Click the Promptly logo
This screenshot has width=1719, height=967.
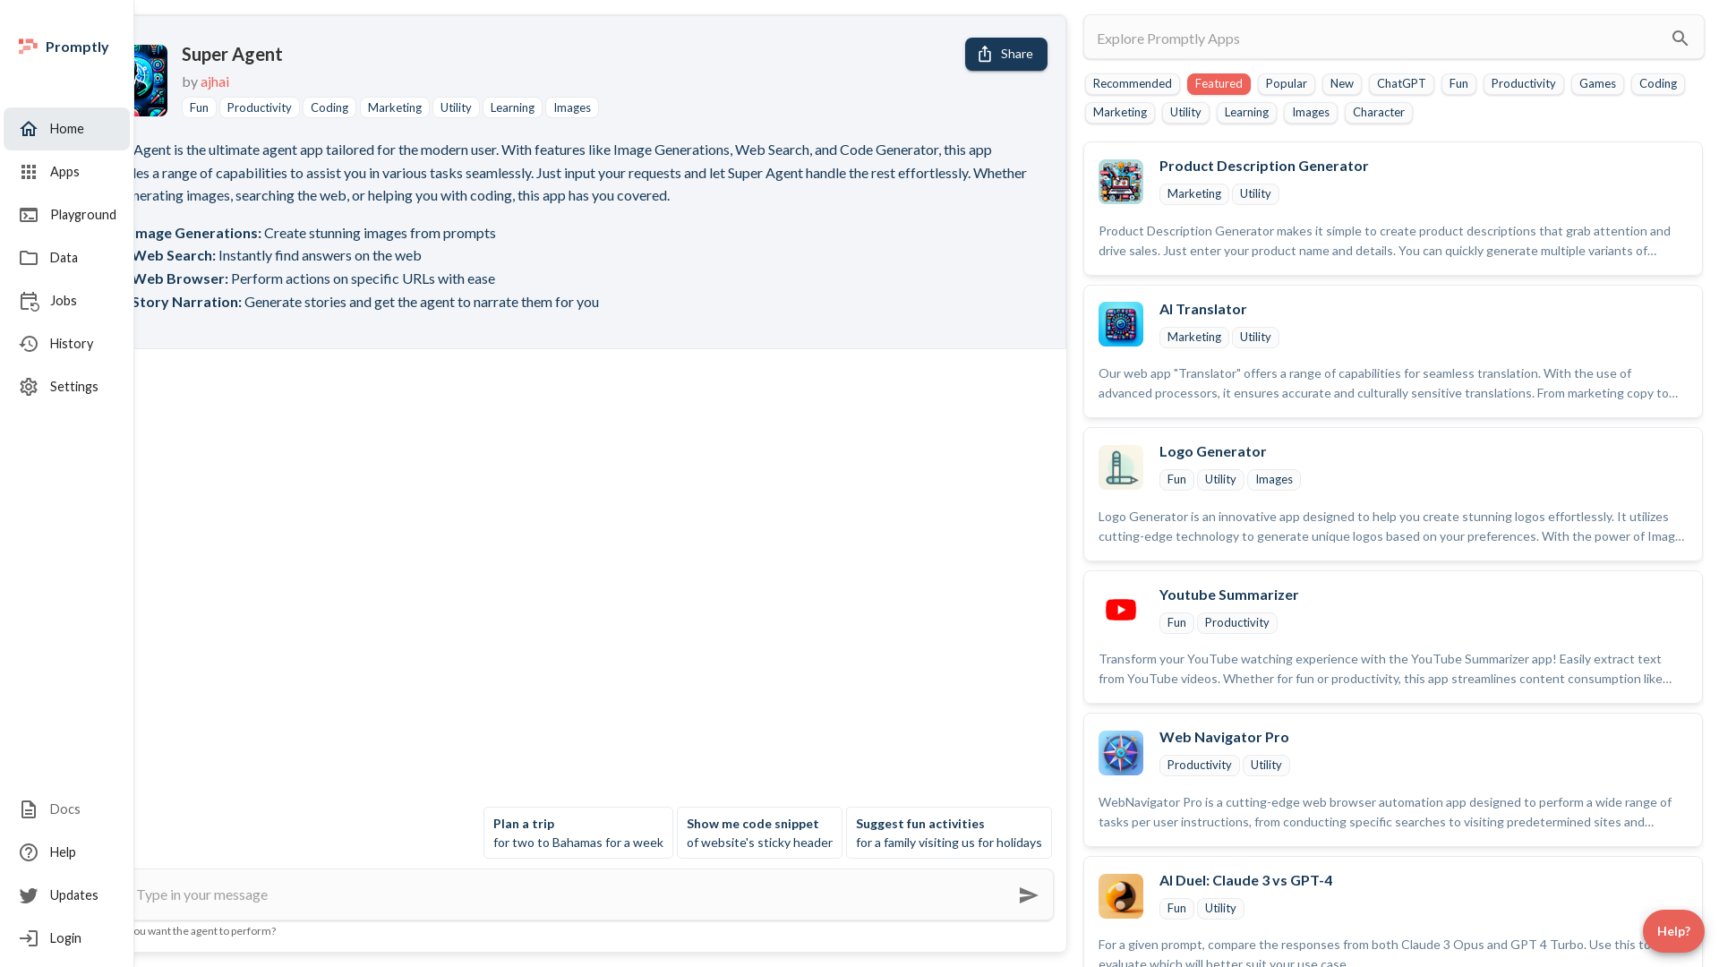click(64, 47)
